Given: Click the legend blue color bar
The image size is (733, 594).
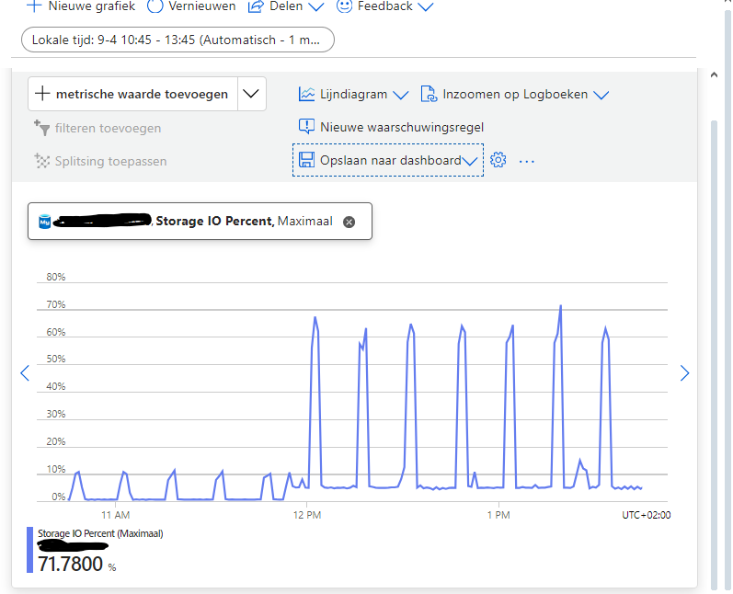Looking at the screenshot, I should [x=30, y=550].
